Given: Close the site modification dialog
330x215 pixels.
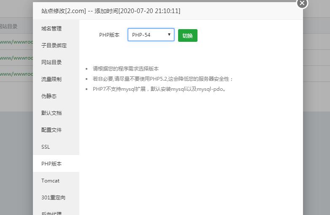Looking at the screenshot, I should [x=302, y=3].
